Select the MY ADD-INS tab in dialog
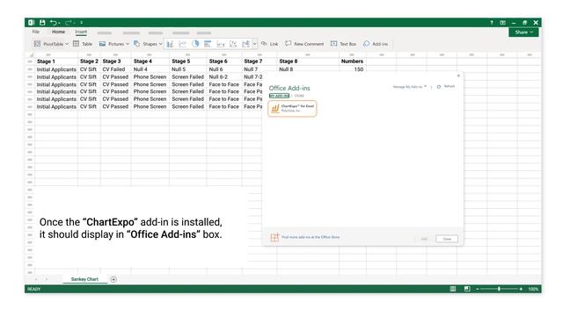Viewport: 563px width, 316px height. 279,96
